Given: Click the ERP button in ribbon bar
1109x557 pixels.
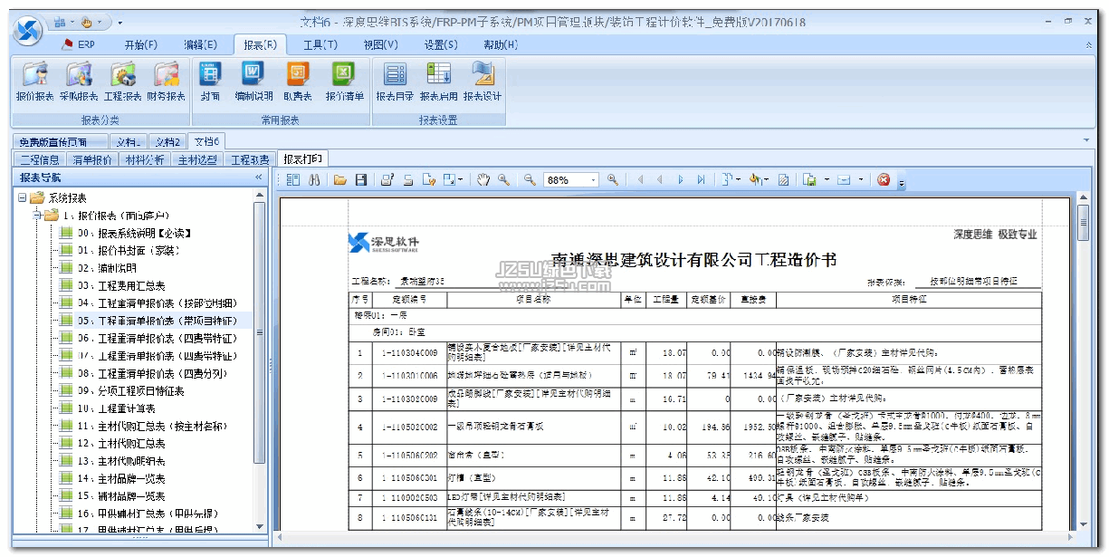Looking at the screenshot, I should (79, 44).
